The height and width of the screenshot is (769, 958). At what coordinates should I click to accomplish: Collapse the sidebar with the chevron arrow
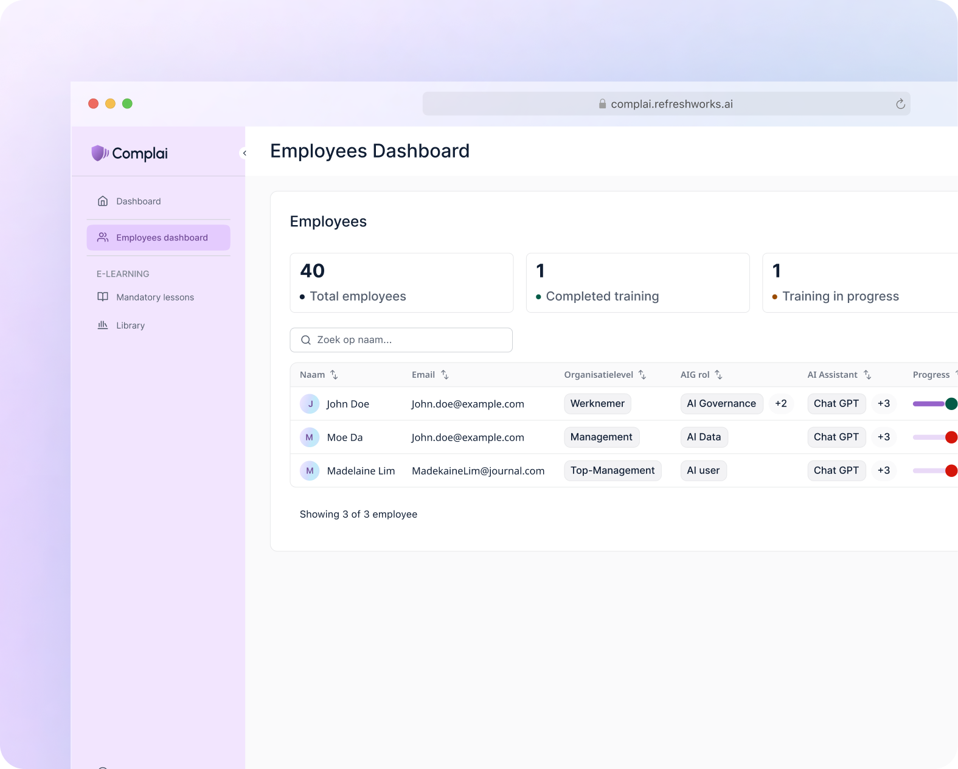coord(245,153)
